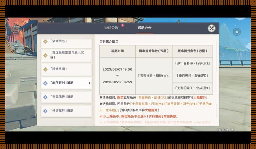Open「荒泷极意堂堂斗虫大试合」entry
256x149 pixels.
click(66, 55)
